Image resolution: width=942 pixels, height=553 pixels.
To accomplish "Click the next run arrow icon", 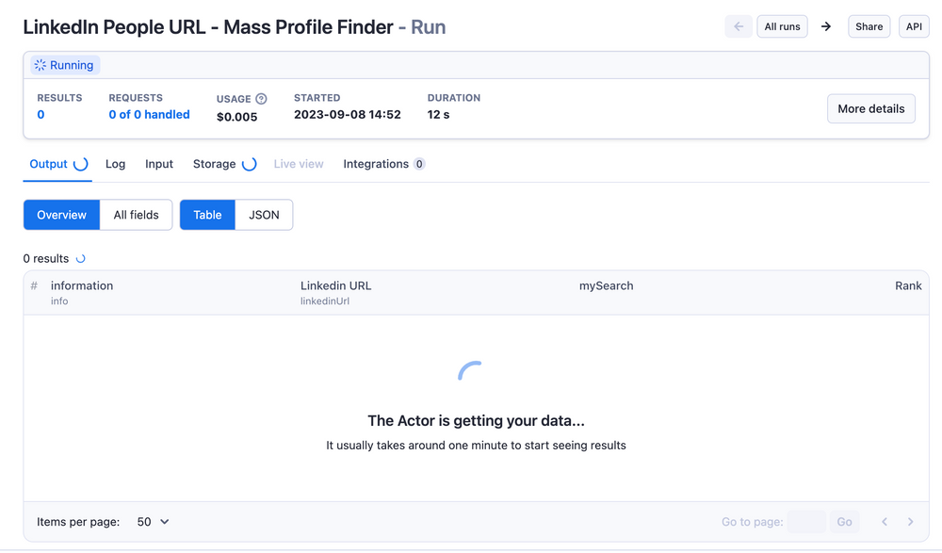I will 826,26.
